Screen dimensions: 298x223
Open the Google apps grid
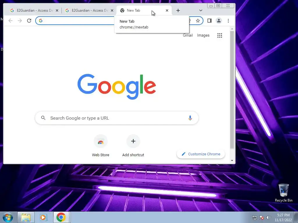pos(220,35)
